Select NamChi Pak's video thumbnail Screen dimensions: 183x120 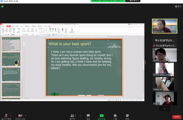[165, 26]
